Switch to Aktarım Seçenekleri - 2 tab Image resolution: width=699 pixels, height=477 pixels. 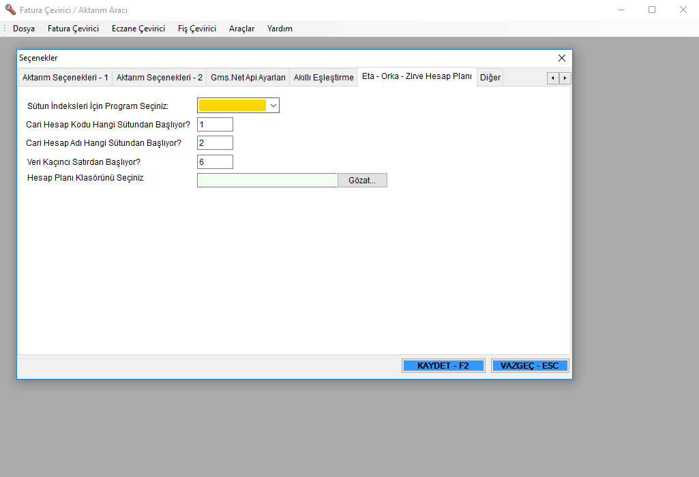coord(159,78)
